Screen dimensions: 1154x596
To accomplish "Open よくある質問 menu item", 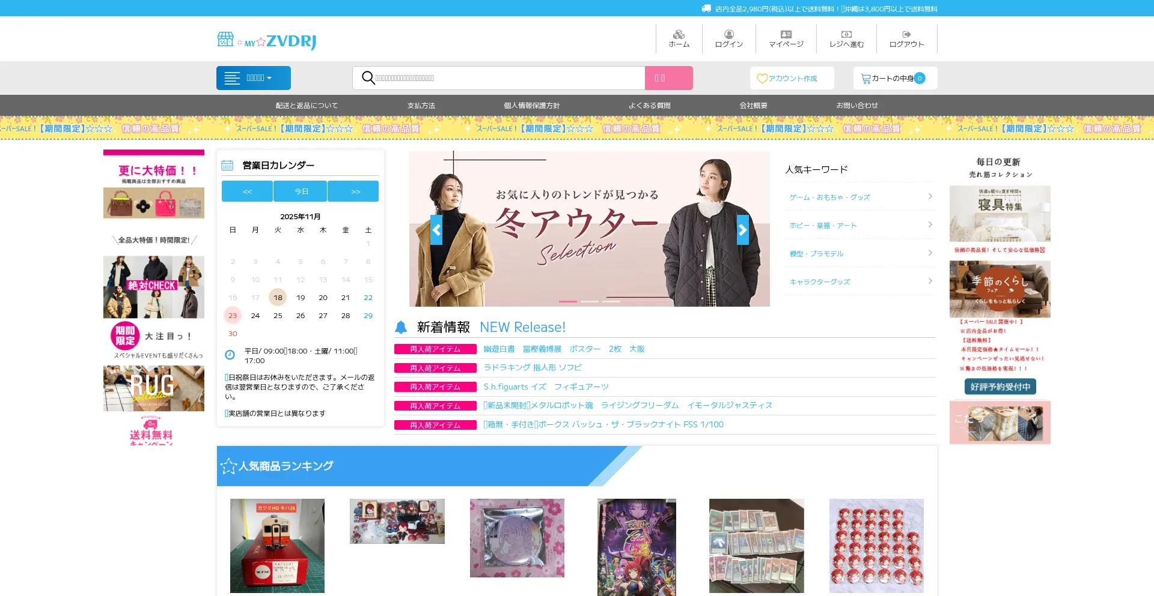I will click(649, 106).
